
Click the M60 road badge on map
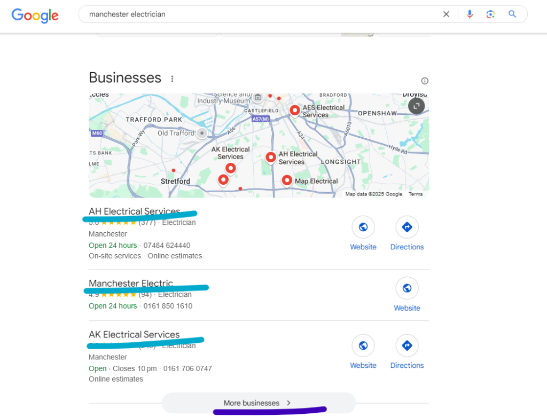(97, 133)
